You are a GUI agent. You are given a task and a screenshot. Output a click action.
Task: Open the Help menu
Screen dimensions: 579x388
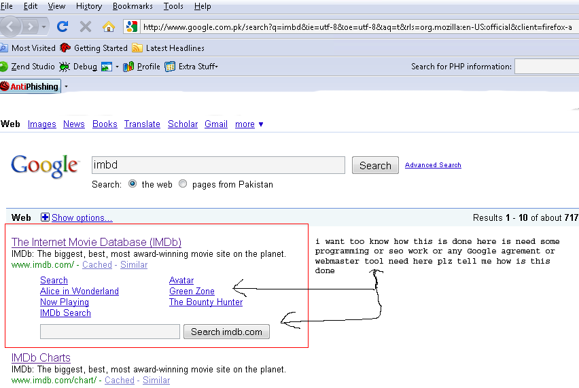click(x=203, y=6)
